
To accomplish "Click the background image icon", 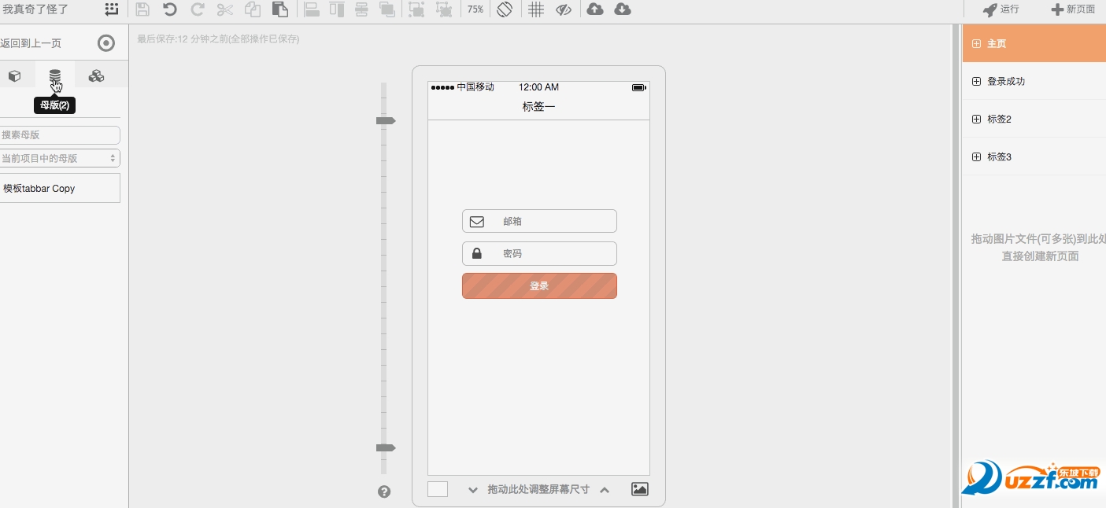I will tap(640, 489).
